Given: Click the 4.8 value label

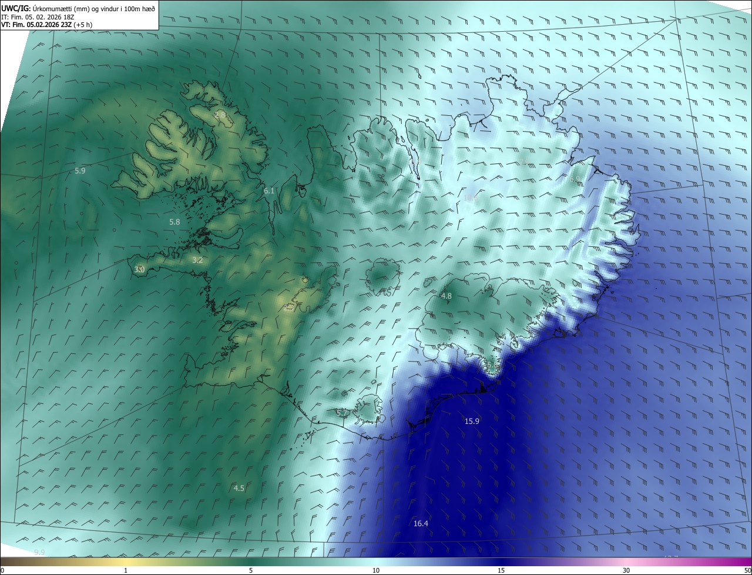Looking at the screenshot, I should [x=446, y=296].
